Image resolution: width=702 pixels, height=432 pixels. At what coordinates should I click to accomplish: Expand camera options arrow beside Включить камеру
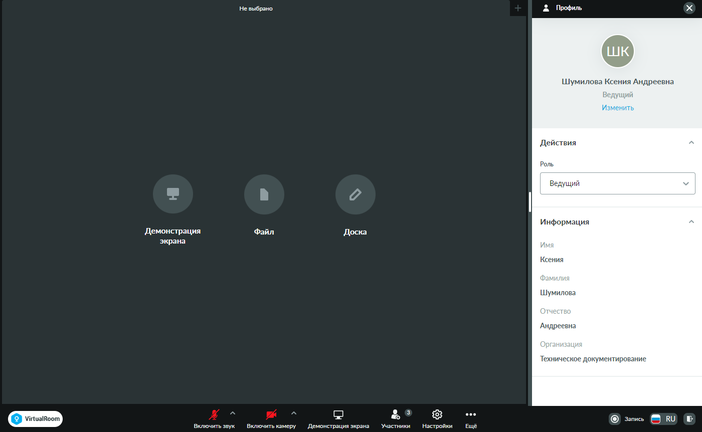[294, 413]
